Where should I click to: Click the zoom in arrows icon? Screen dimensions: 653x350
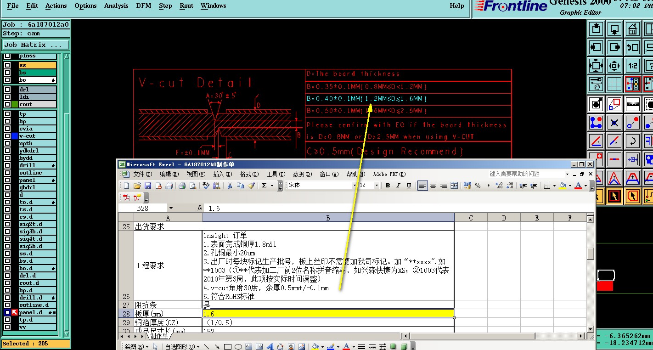(x=614, y=66)
